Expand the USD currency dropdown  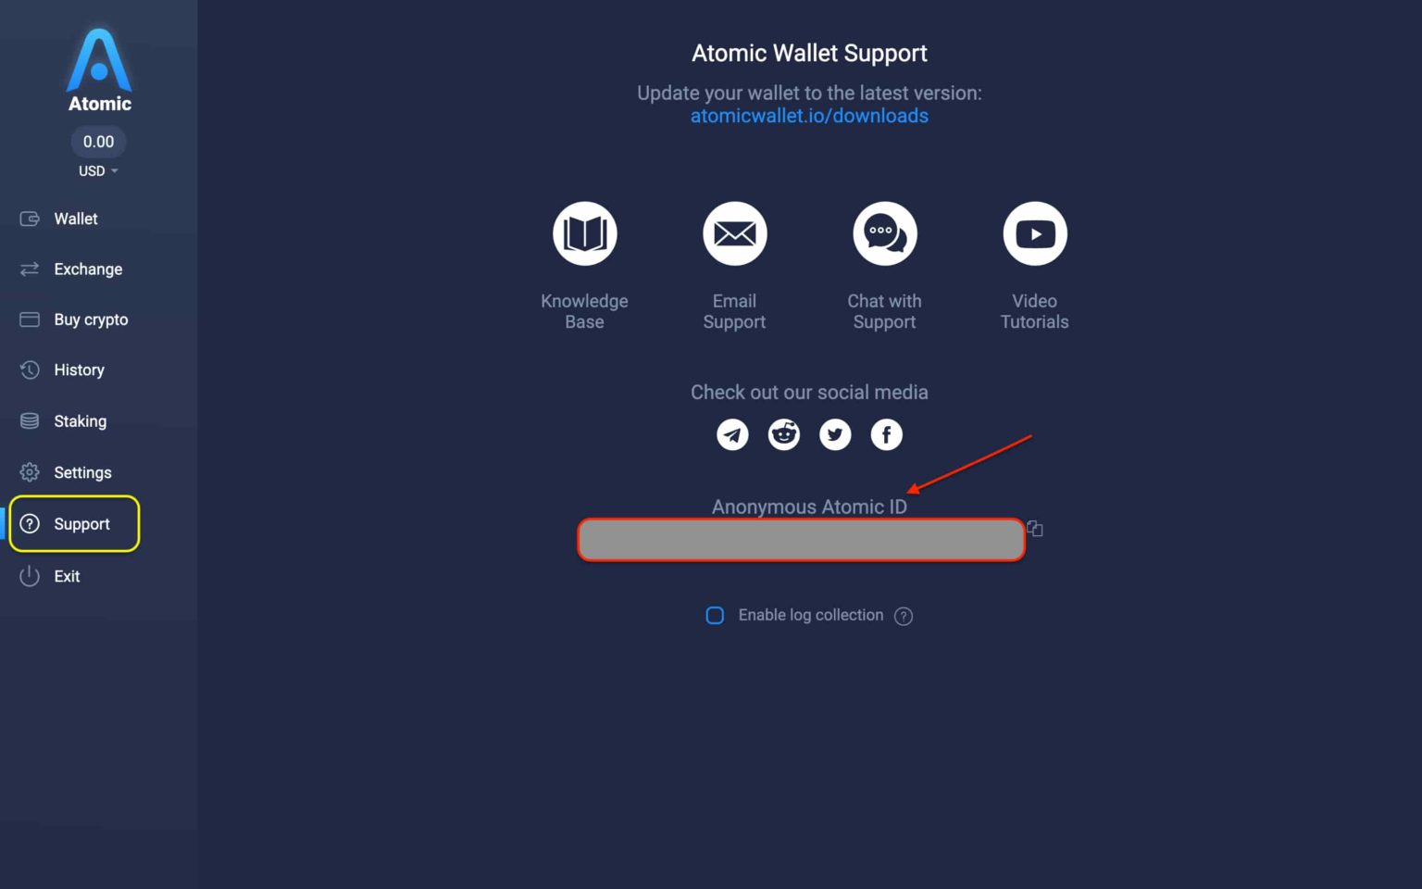pos(98,170)
